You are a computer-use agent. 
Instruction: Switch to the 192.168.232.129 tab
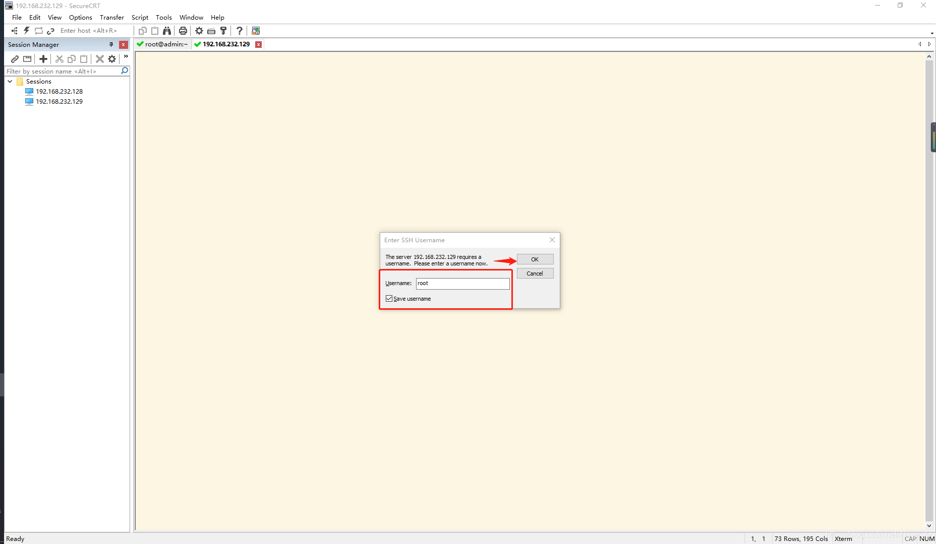[226, 44]
